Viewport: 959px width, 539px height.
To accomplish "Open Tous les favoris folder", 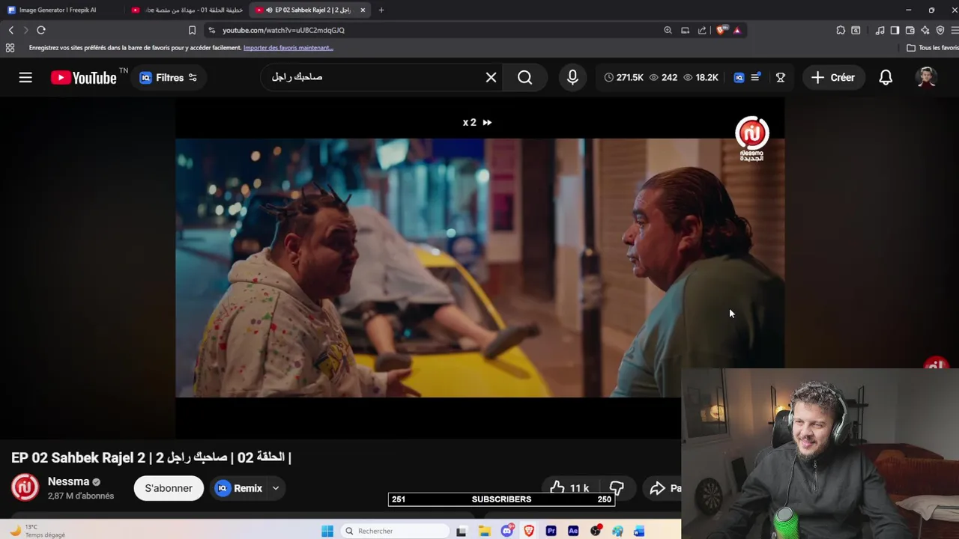I will 932,48.
